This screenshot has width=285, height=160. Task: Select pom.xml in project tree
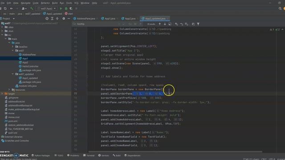(x=13, y=121)
